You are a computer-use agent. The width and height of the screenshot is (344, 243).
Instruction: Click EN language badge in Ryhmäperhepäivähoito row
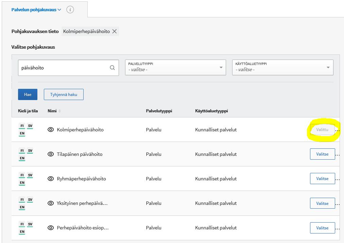(x=22, y=183)
